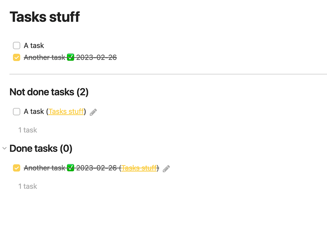Click pencil edit icon beside done 'Another task'
327x227 pixels.
166,169
